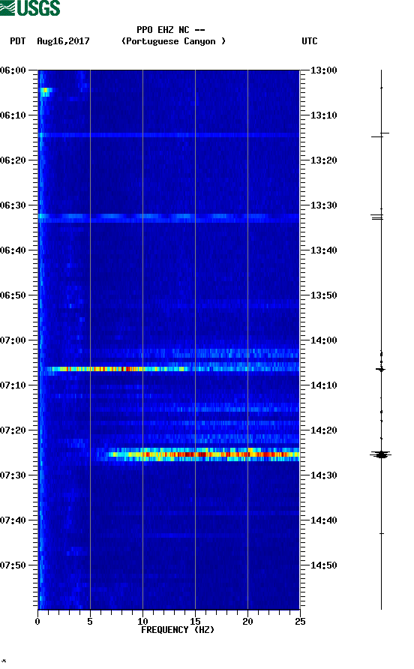Click the '13:20' UTC time label
Image resolution: width=414 pixels, height=669 pixels.
(323, 160)
